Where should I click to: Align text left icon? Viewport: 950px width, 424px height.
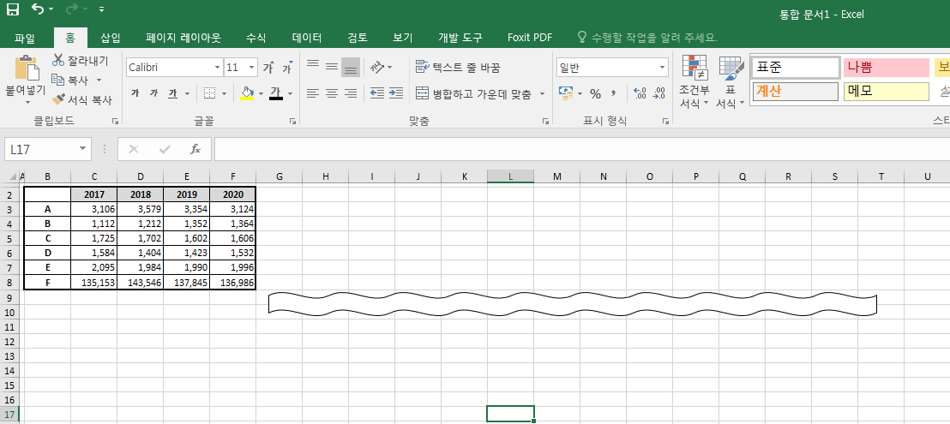point(313,93)
